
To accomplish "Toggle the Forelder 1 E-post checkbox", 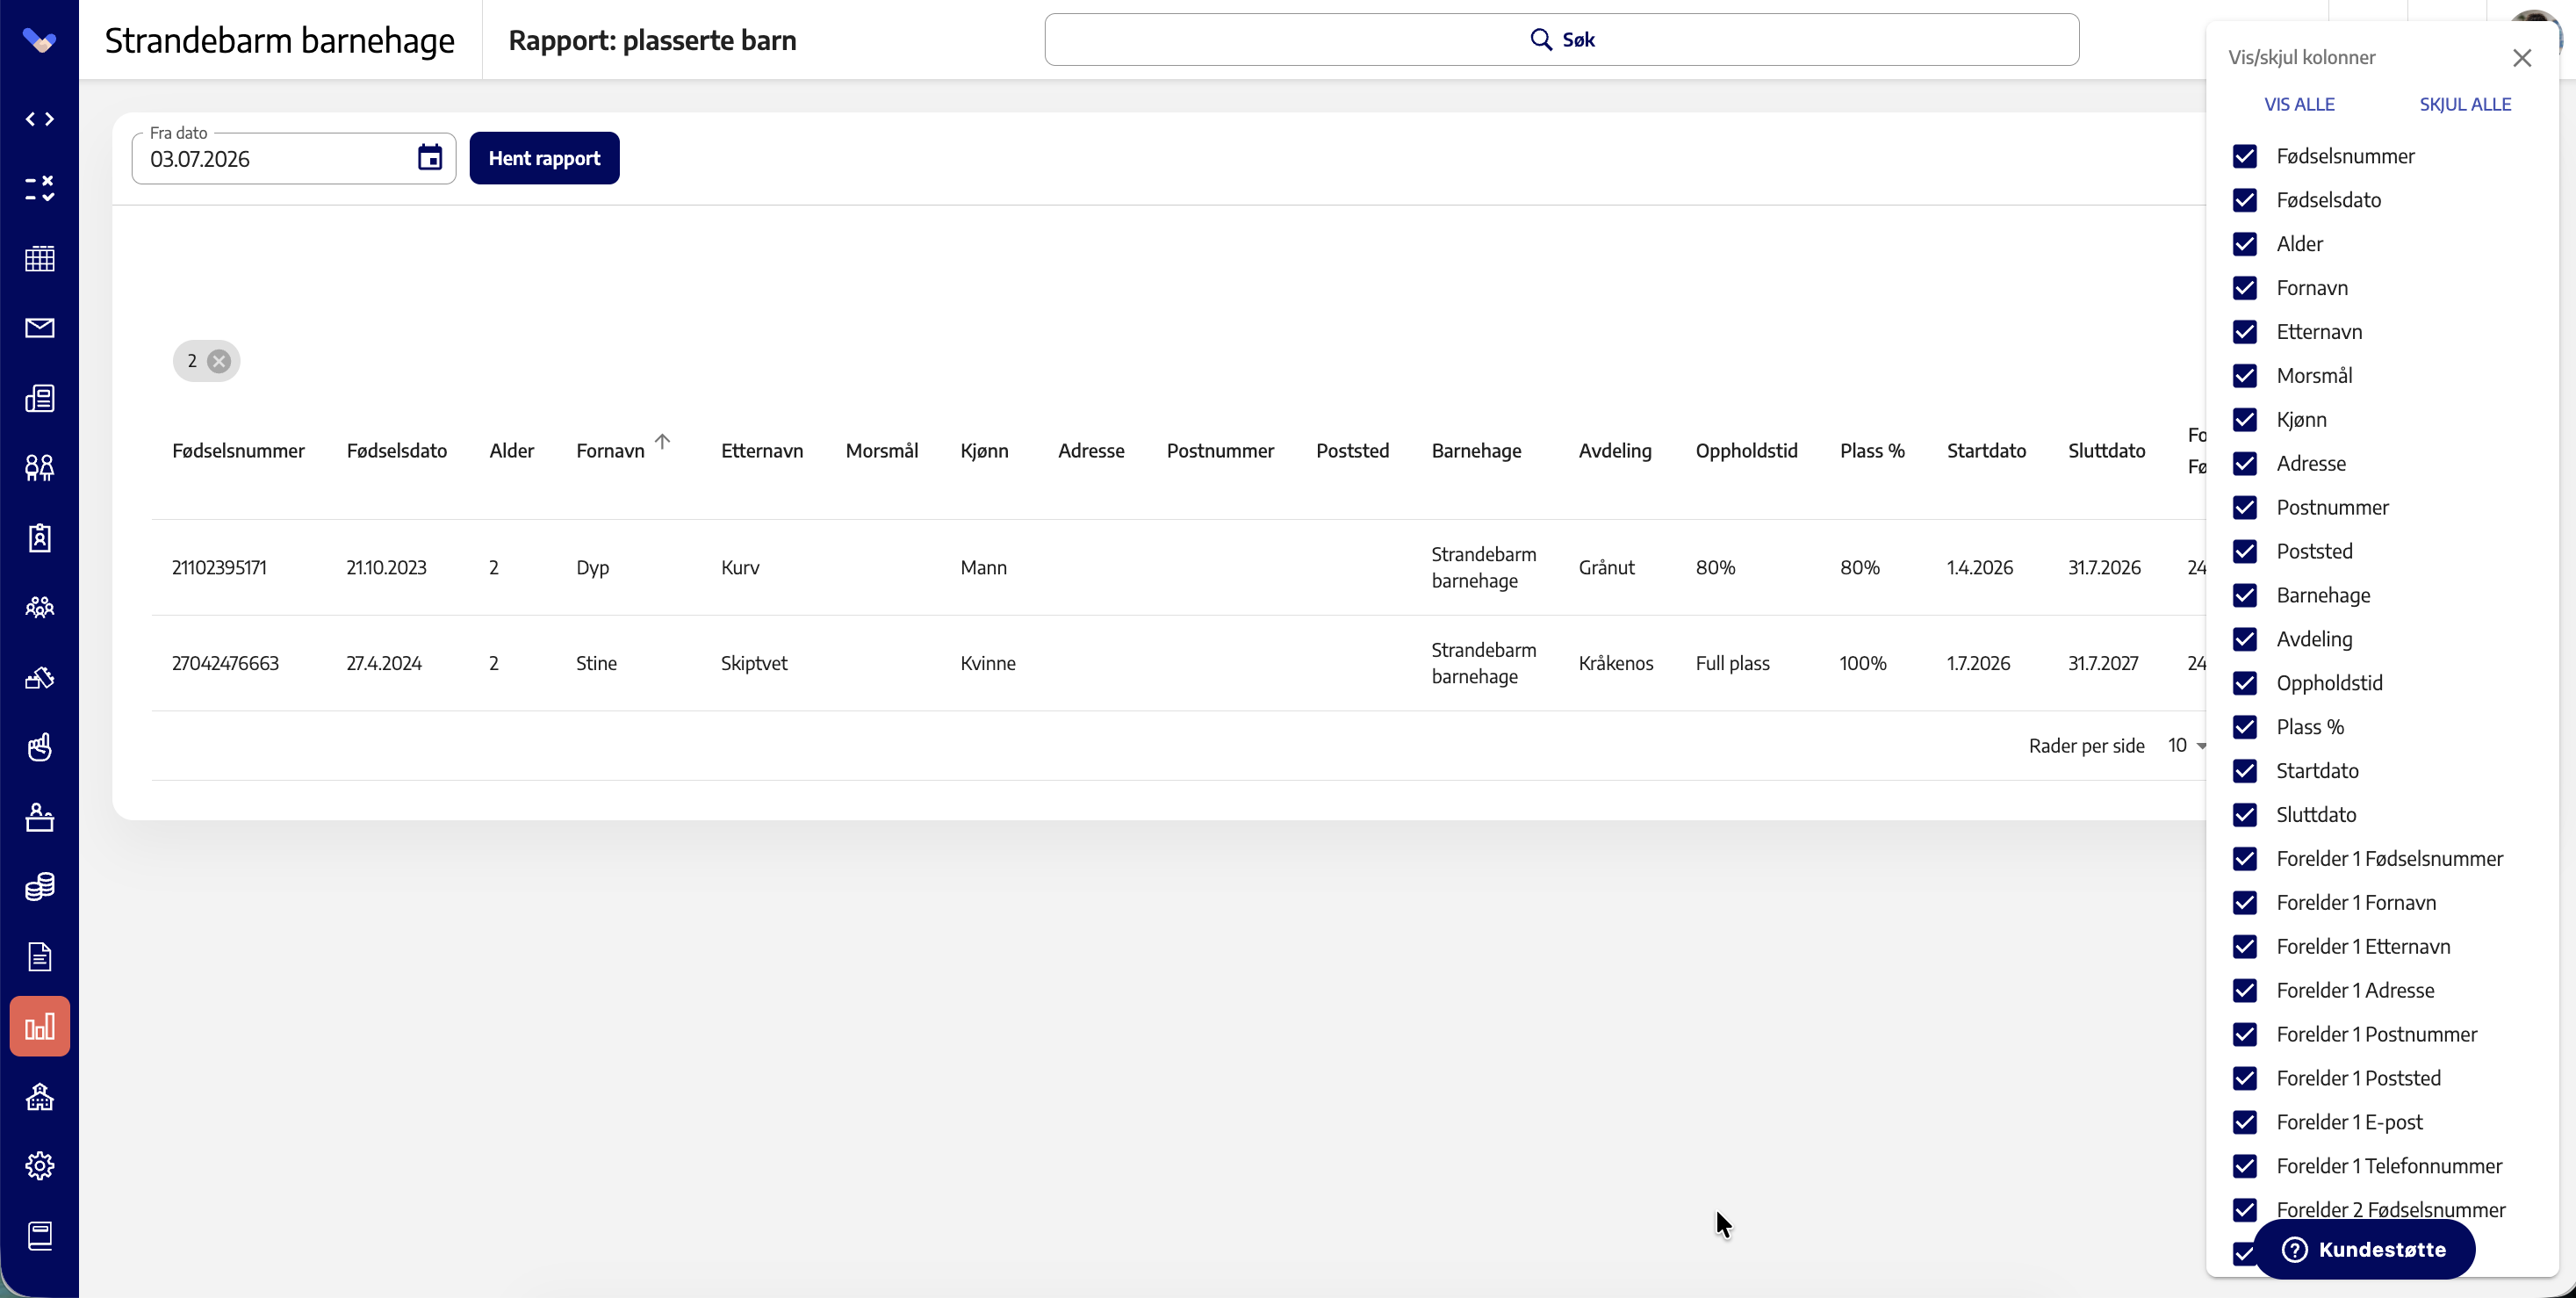I will point(2245,1122).
